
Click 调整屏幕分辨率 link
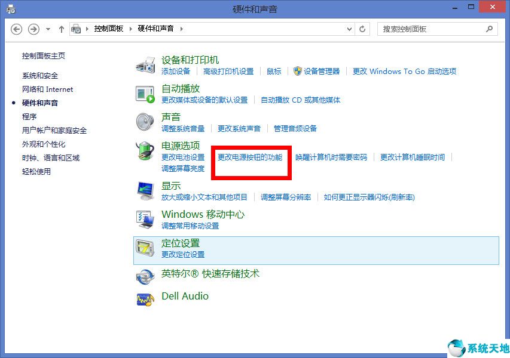click(x=286, y=197)
